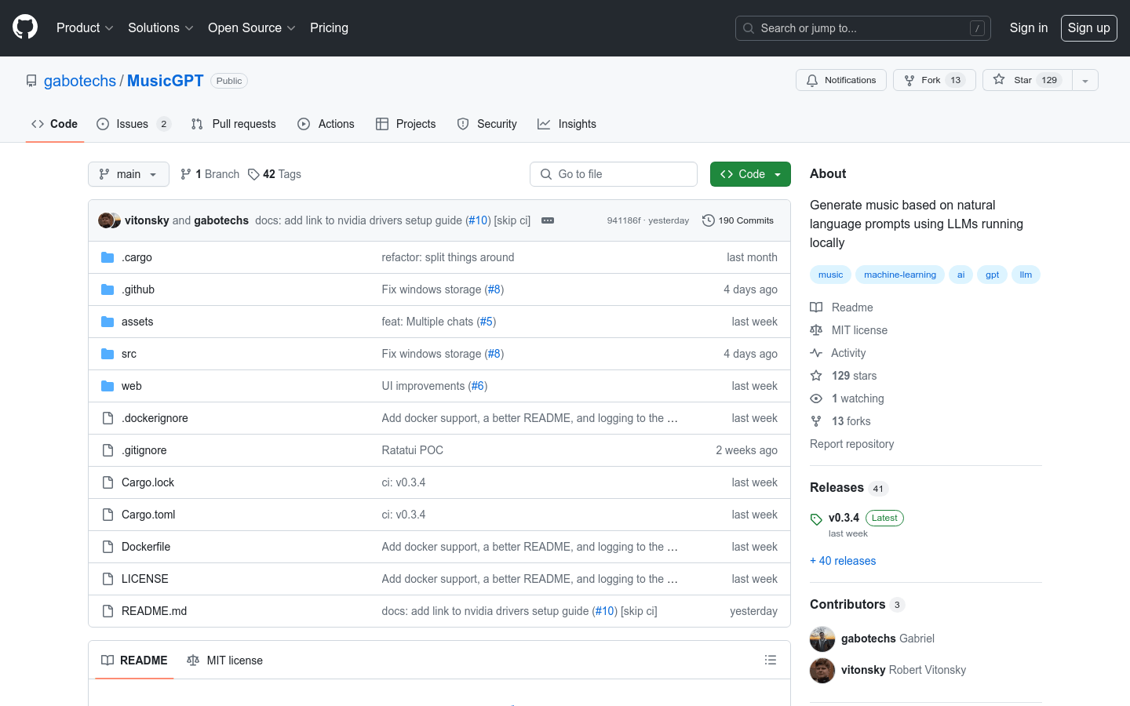Click the v0.3.4 release tag icon
Viewport: 1130px width, 706px height.
[x=816, y=519]
